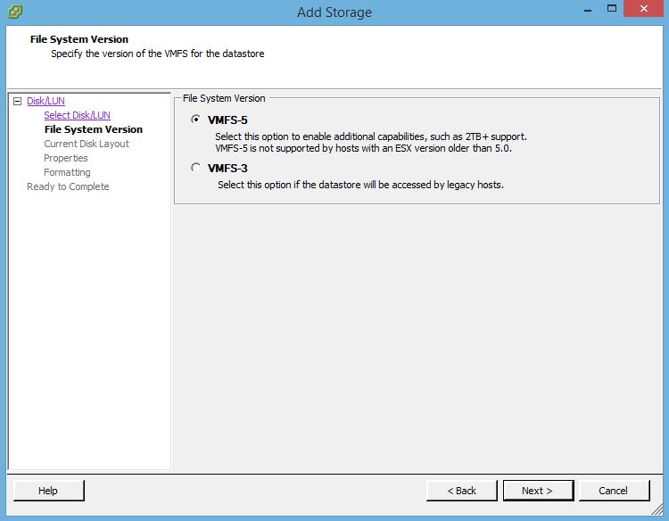This screenshot has width=669, height=521.
Task: Go back with the Back button
Action: click(x=462, y=491)
